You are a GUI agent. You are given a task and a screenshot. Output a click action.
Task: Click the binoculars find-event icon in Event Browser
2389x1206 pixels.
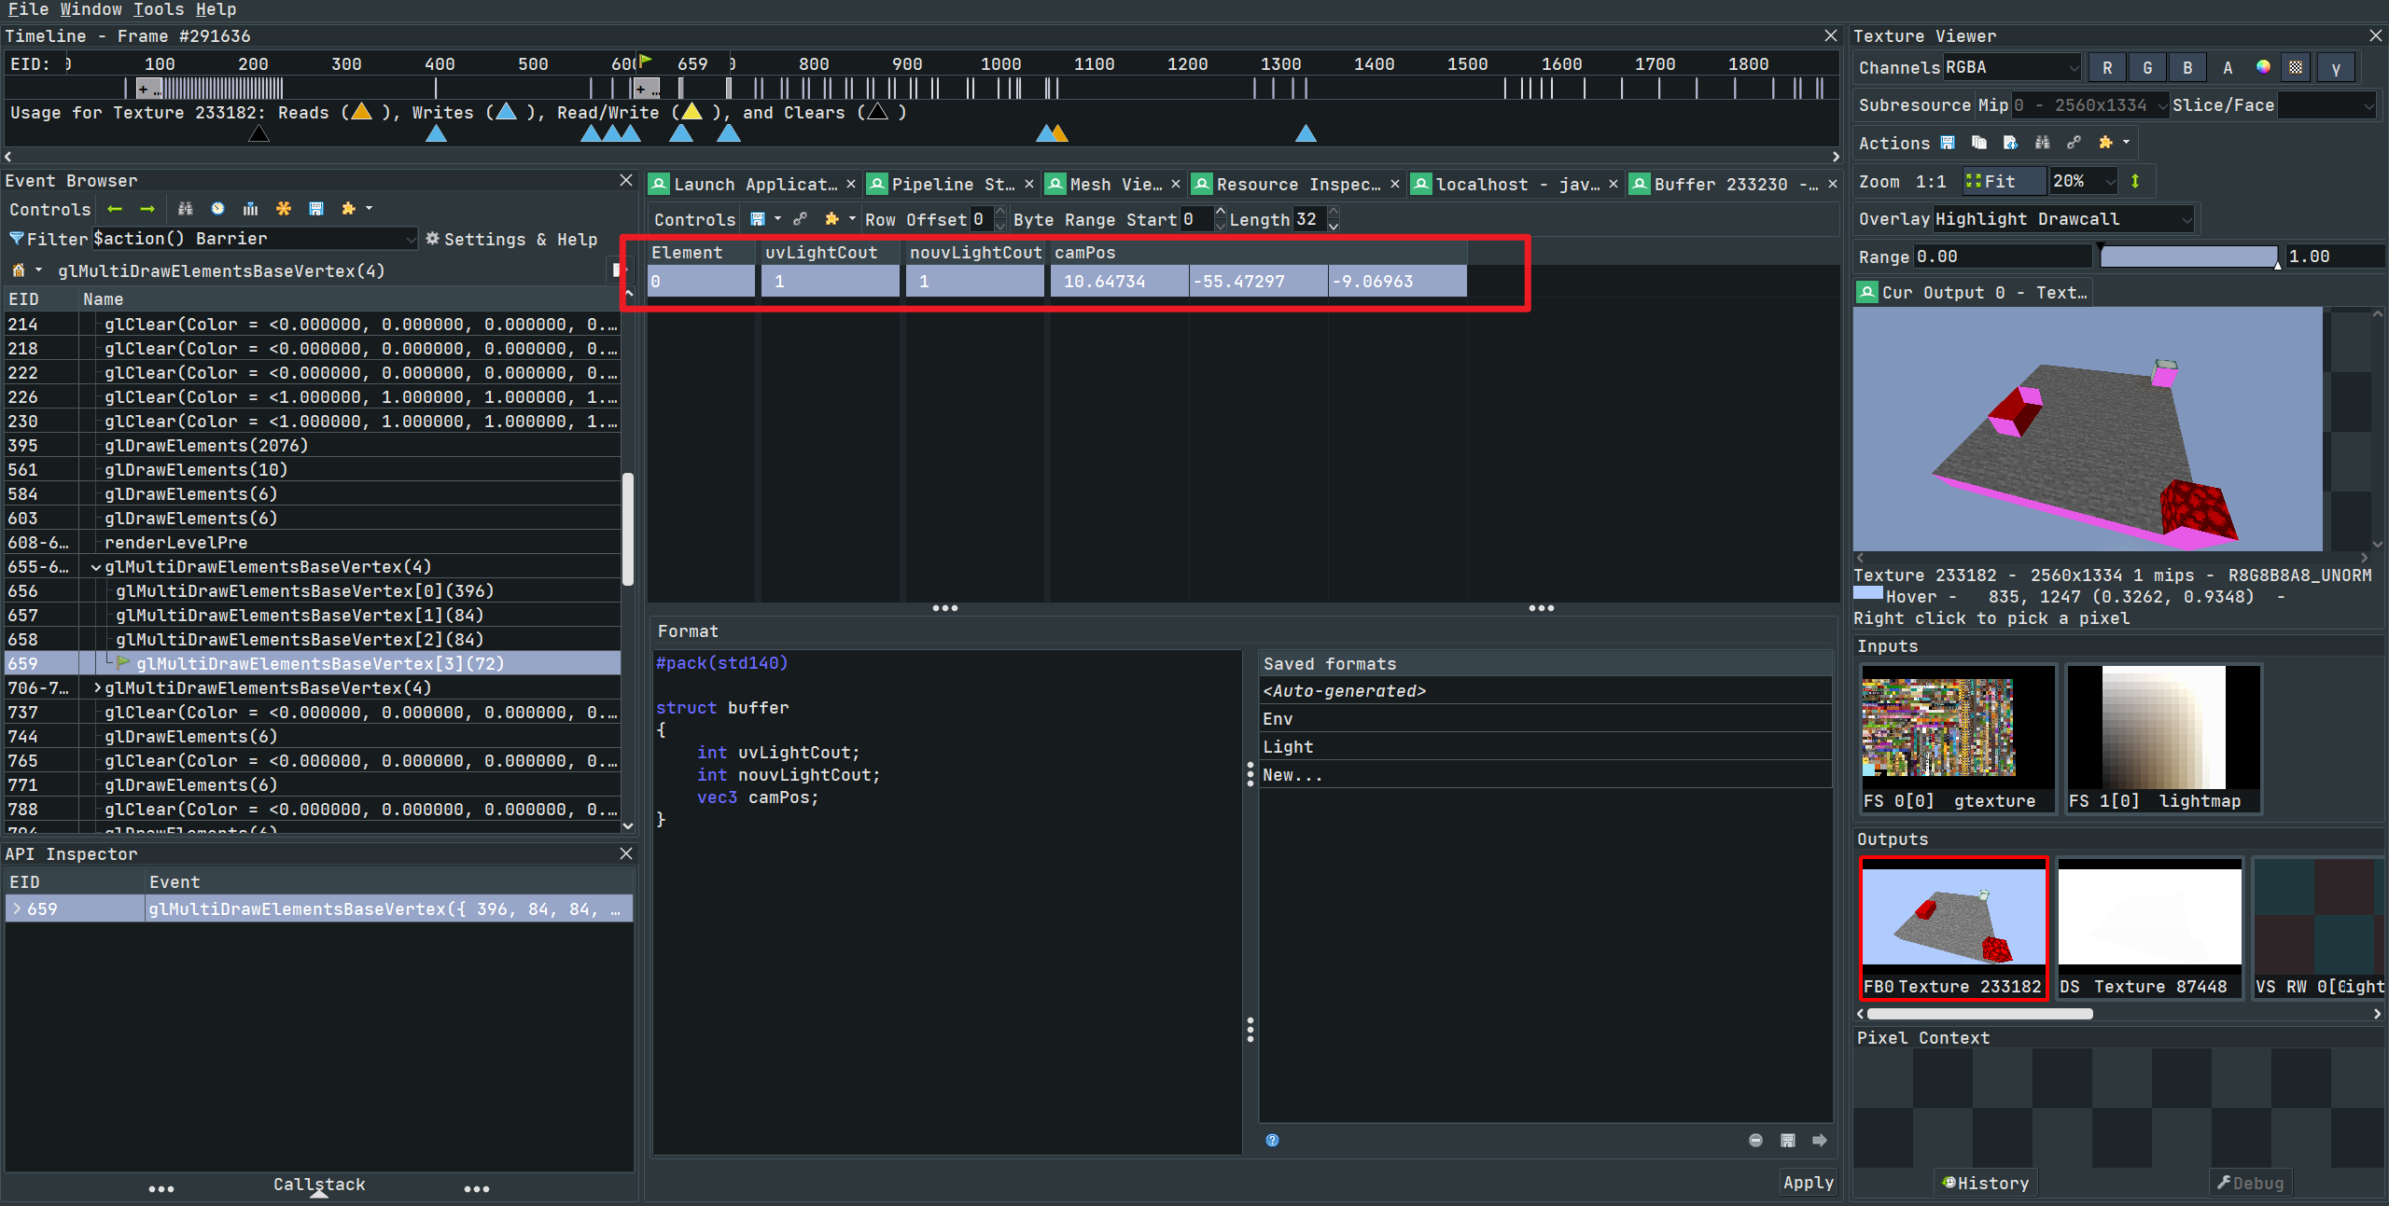(185, 209)
